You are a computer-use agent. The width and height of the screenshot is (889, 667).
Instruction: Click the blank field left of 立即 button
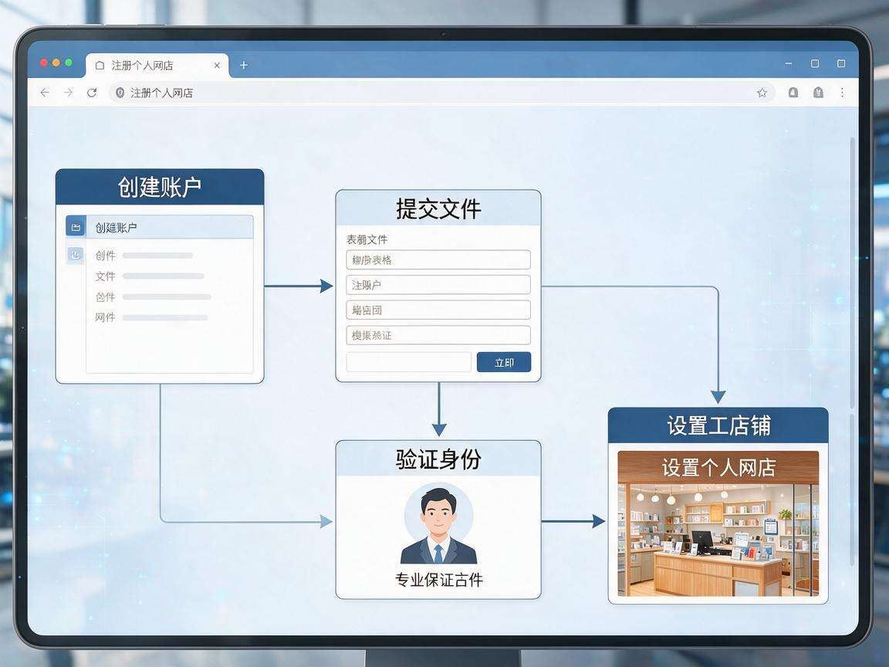(x=409, y=362)
